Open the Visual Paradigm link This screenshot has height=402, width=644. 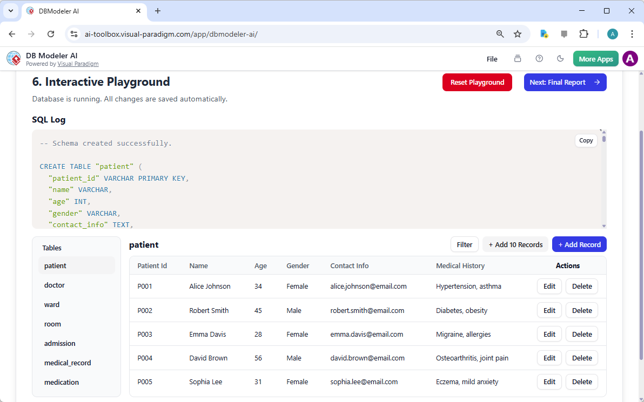[x=78, y=64]
